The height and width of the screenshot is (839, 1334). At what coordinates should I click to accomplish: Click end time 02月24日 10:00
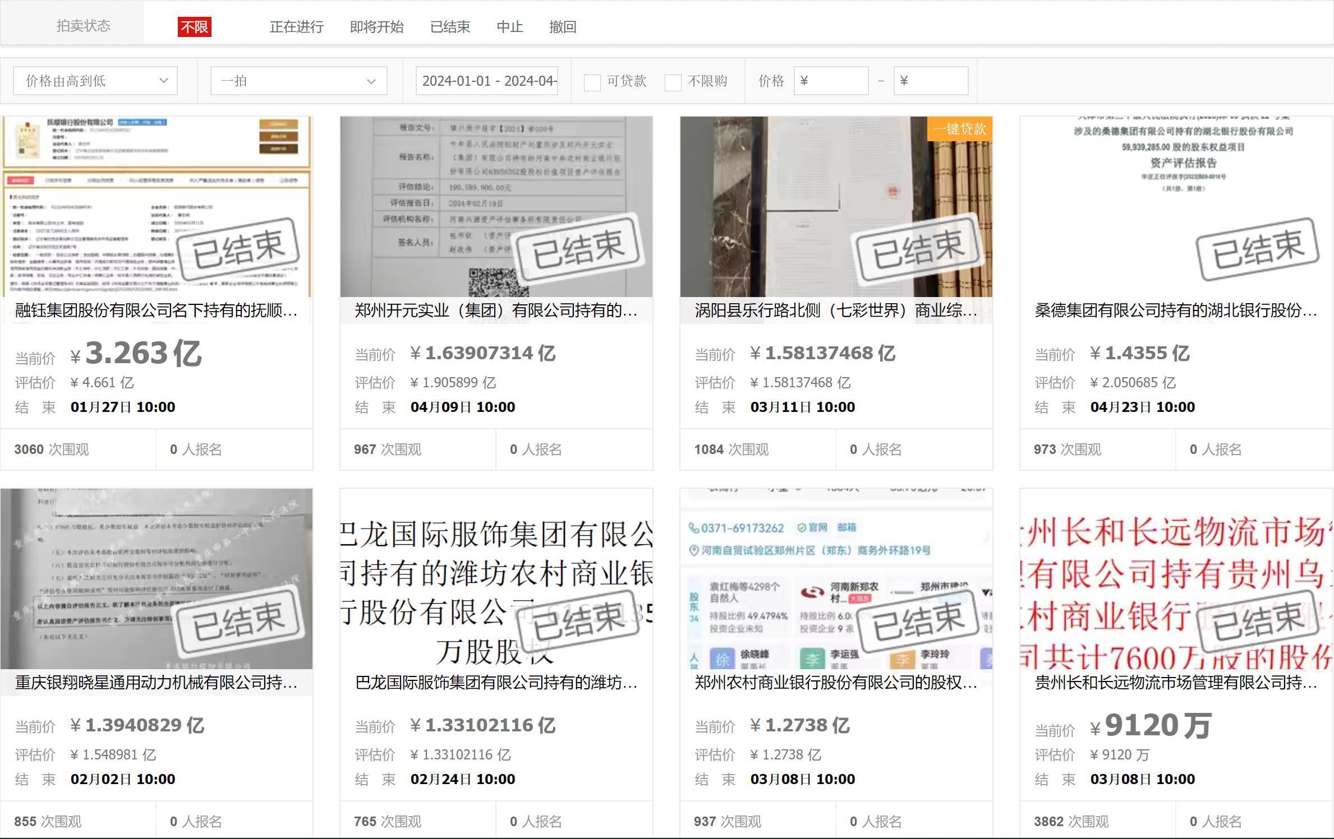point(463,780)
